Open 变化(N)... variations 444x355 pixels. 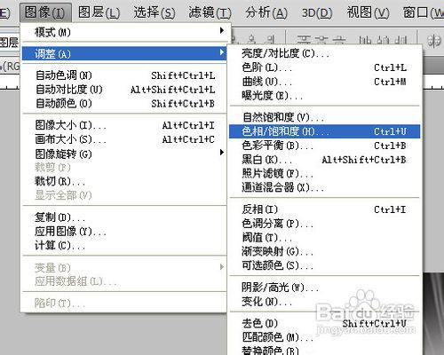coord(325,302)
